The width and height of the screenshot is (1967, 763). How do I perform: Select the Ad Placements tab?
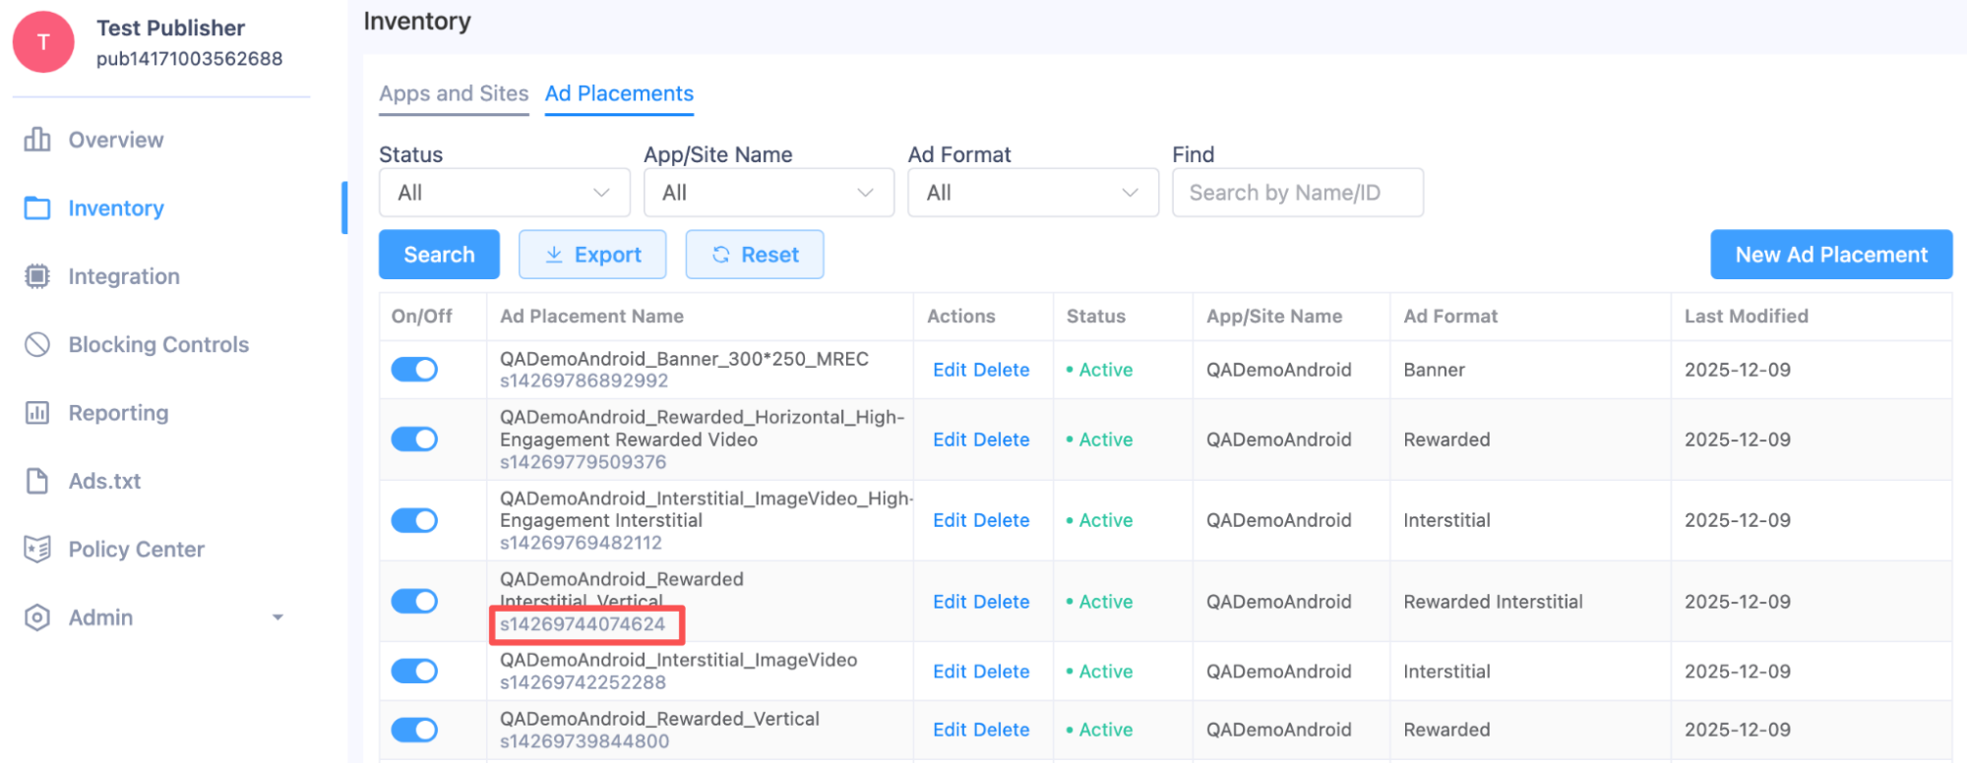click(x=619, y=93)
